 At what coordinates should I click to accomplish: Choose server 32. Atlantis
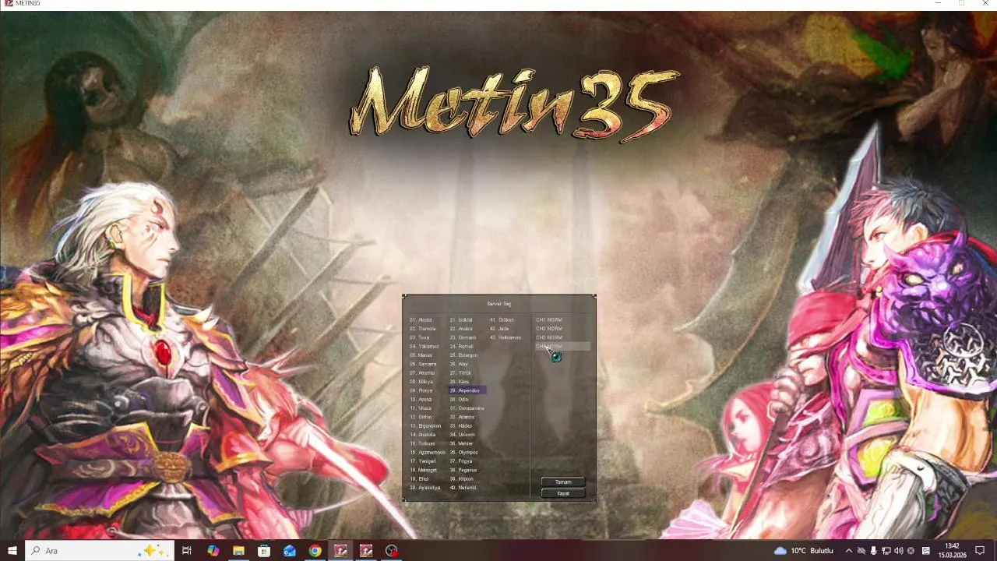tap(462, 417)
